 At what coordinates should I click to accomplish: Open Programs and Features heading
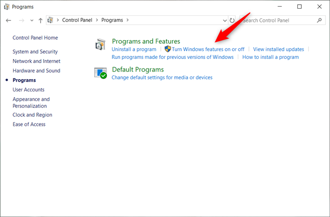pyautogui.click(x=146, y=41)
